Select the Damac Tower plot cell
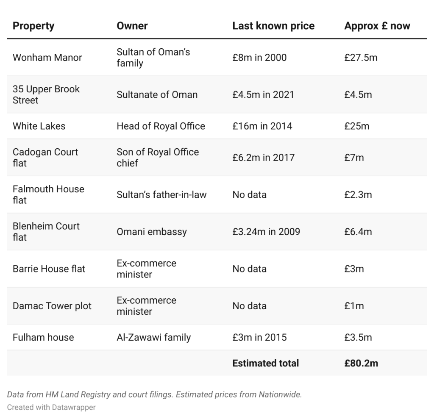 pyautogui.click(x=52, y=306)
